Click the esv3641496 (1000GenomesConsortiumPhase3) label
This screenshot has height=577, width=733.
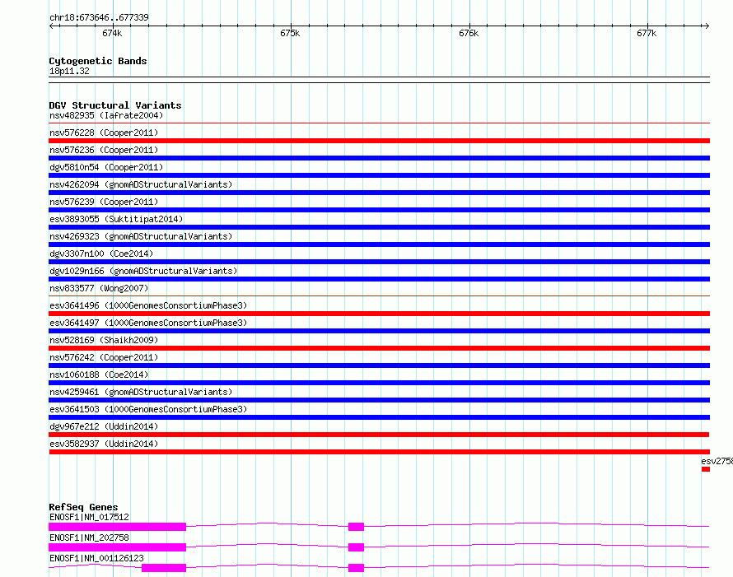click(x=148, y=305)
